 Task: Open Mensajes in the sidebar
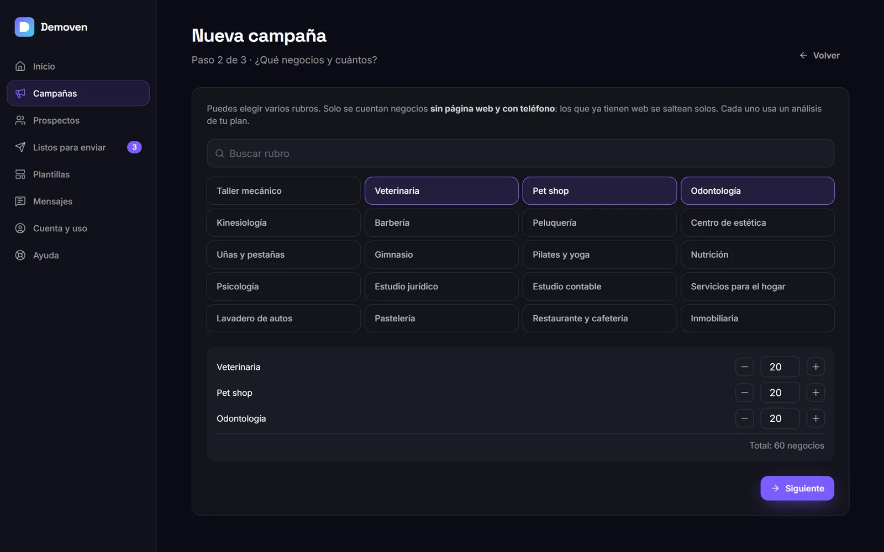pyautogui.click(x=78, y=201)
